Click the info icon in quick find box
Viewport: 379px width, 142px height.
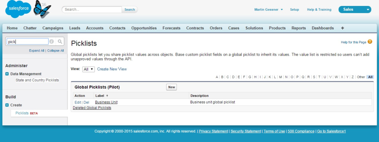coord(51,42)
